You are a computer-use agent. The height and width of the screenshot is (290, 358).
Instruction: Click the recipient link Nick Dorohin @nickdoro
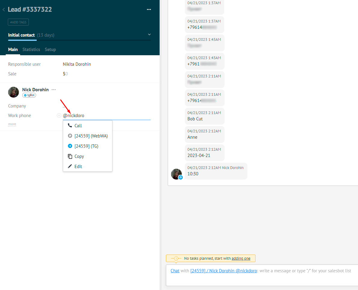point(224,271)
